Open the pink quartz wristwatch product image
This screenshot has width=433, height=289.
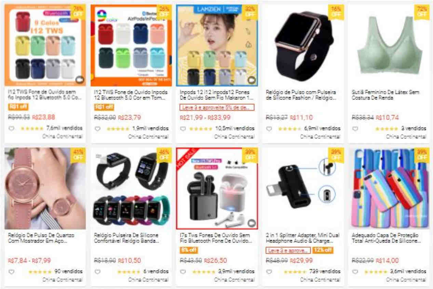(45, 188)
